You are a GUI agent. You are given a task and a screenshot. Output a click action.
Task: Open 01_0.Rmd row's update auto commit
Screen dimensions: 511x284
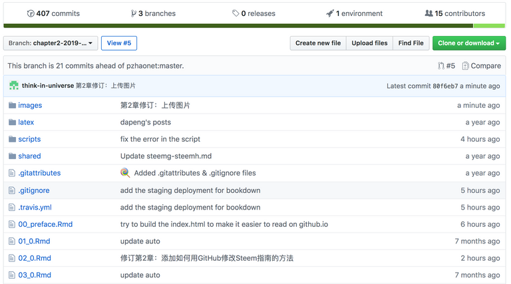tap(140, 241)
